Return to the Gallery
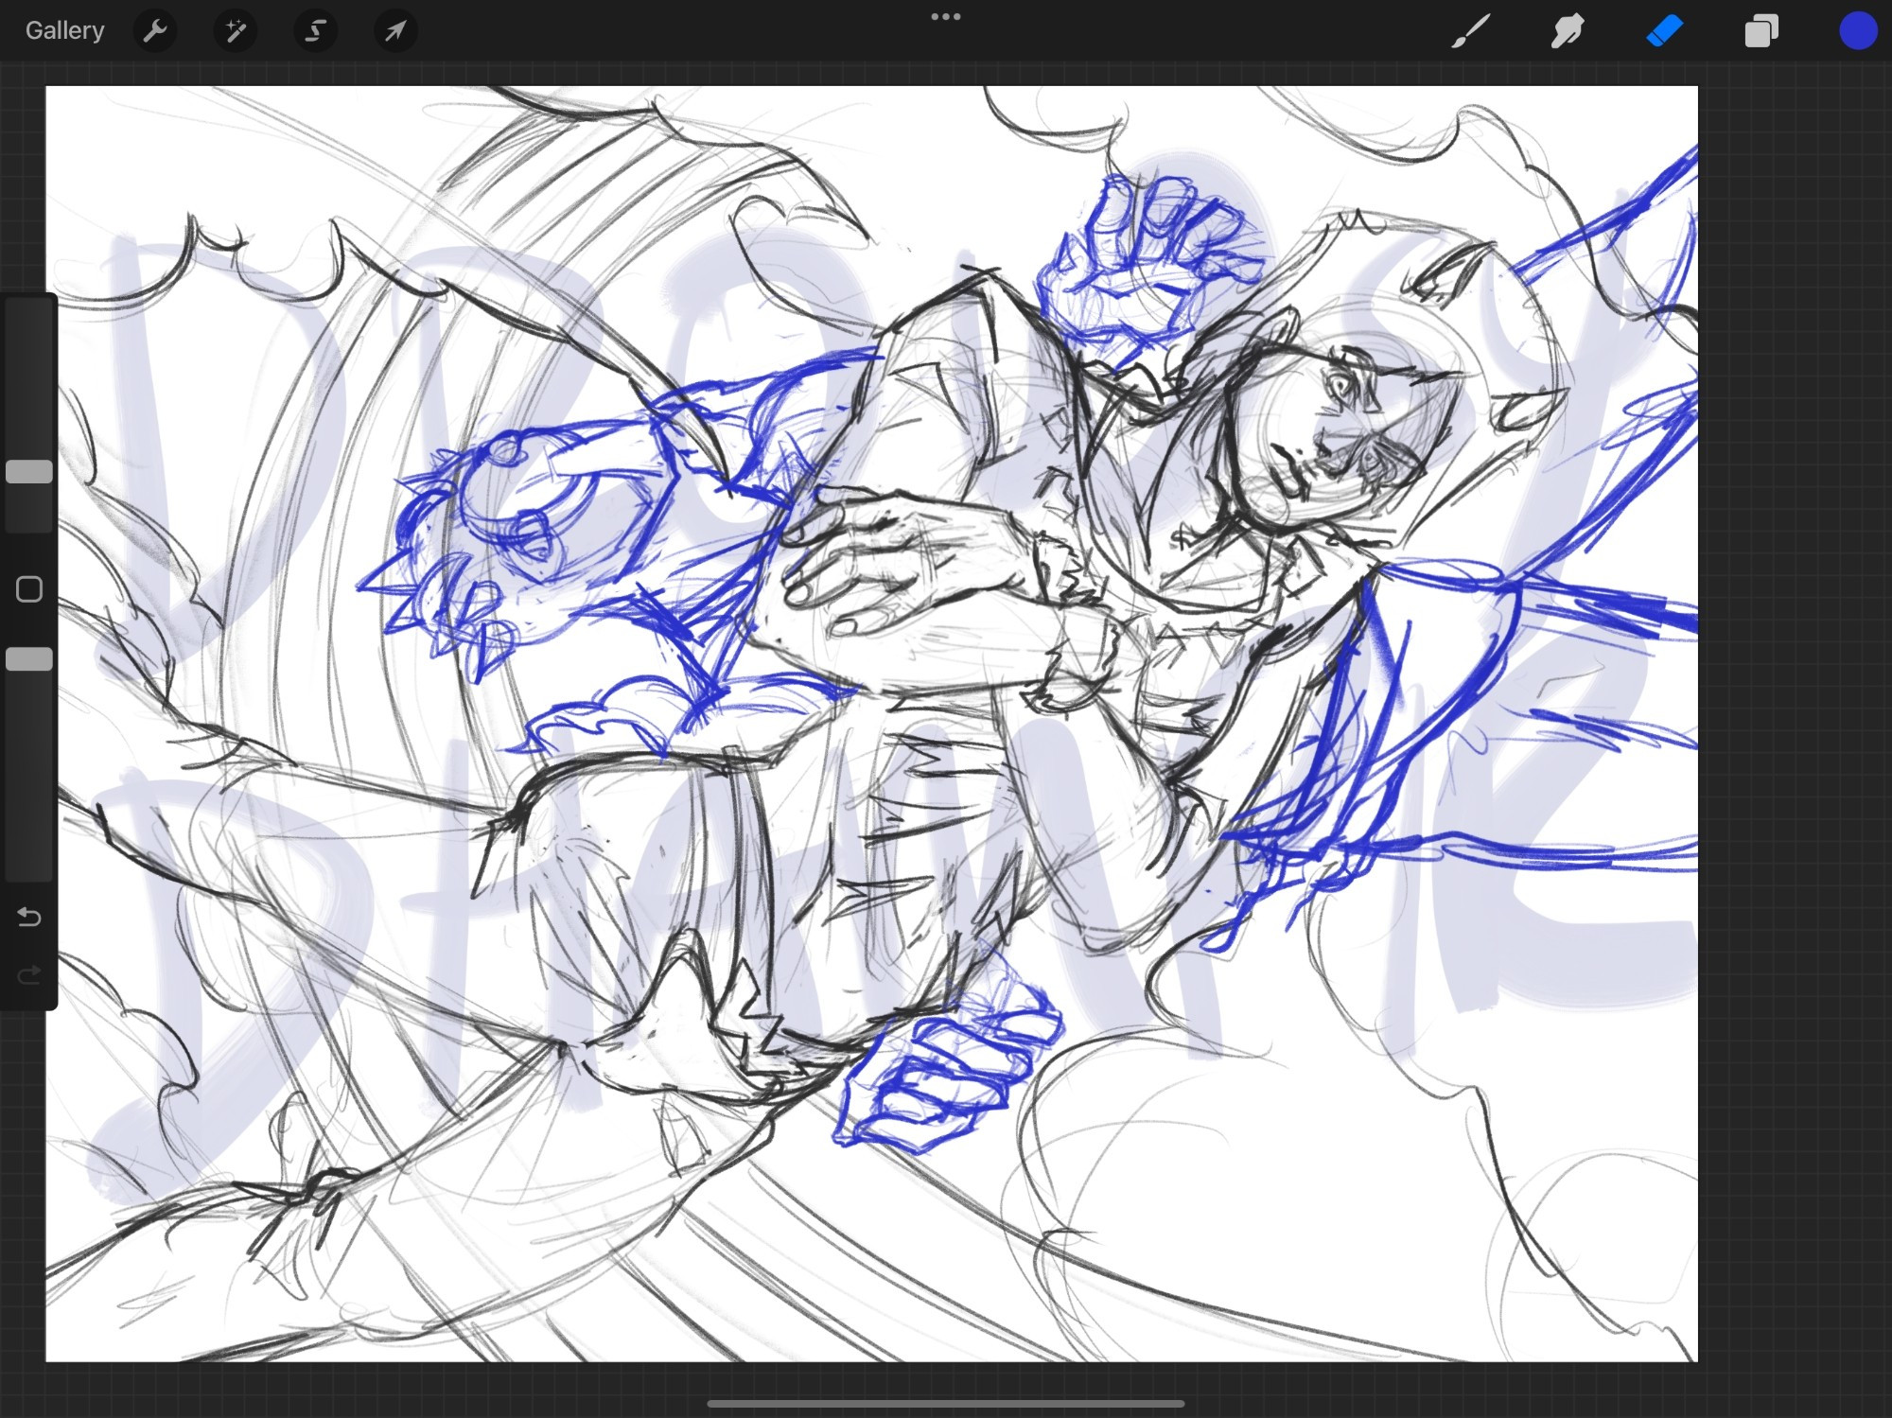This screenshot has height=1418, width=1892. point(64,30)
